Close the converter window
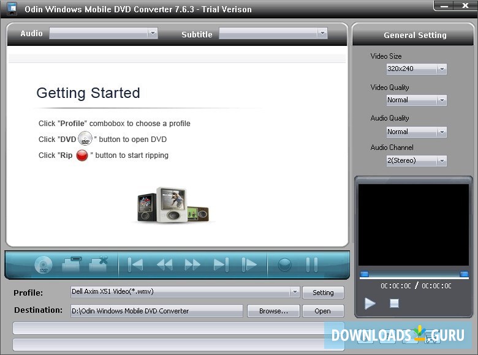 point(465,6)
